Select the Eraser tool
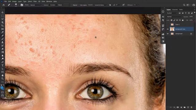Screen dimensions: 196x110 [2, 49]
